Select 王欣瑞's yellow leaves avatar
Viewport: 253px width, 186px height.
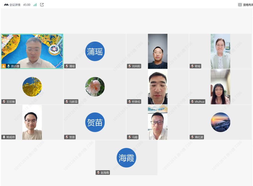click(32, 87)
